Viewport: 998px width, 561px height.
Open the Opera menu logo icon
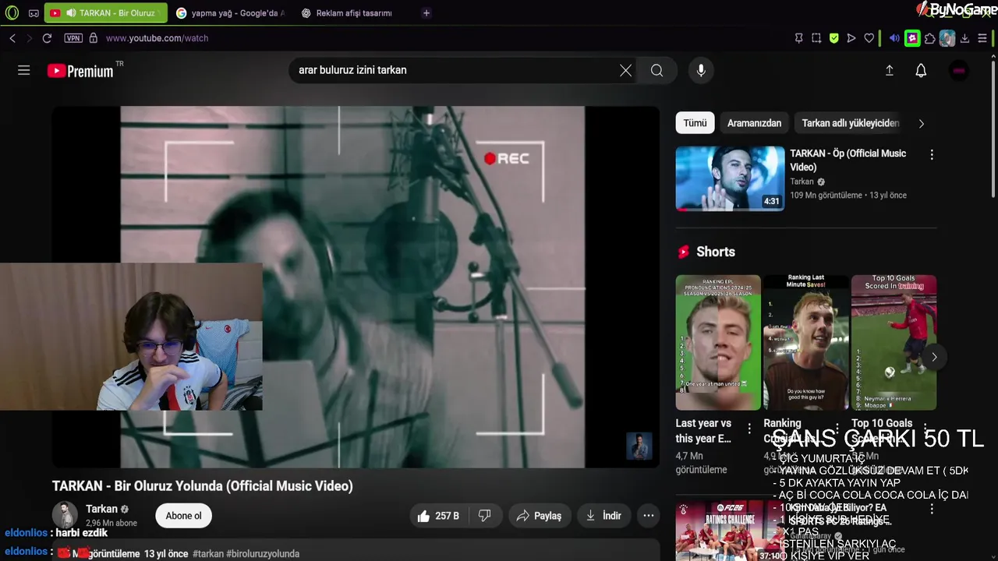click(x=12, y=12)
